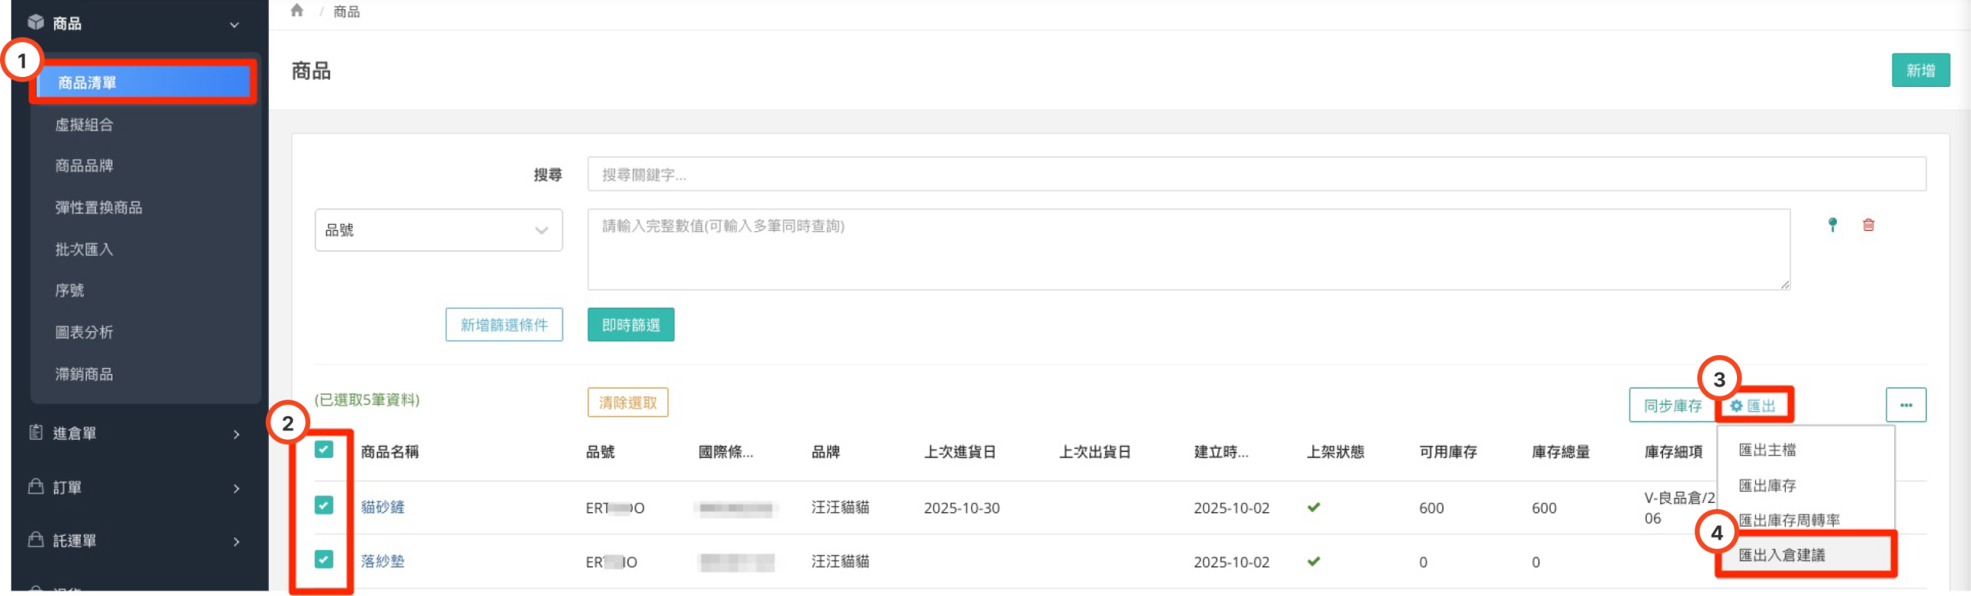Viewport: 1971px width, 596px height.
Task: Uncheck the 落紗墊 row checkbox
Action: click(324, 559)
